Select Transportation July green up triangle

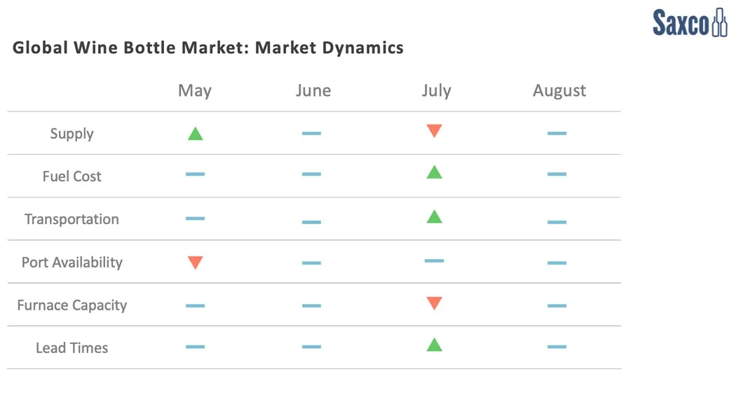[x=434, y=216]
